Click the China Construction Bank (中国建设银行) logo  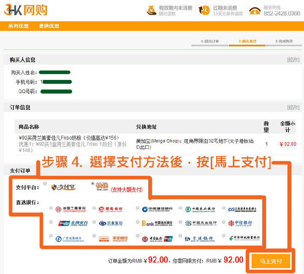tap(157, 209)
